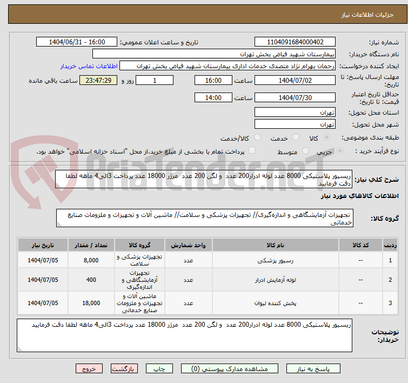Click the "توضیحات خریدار" text area

(184, 335)
